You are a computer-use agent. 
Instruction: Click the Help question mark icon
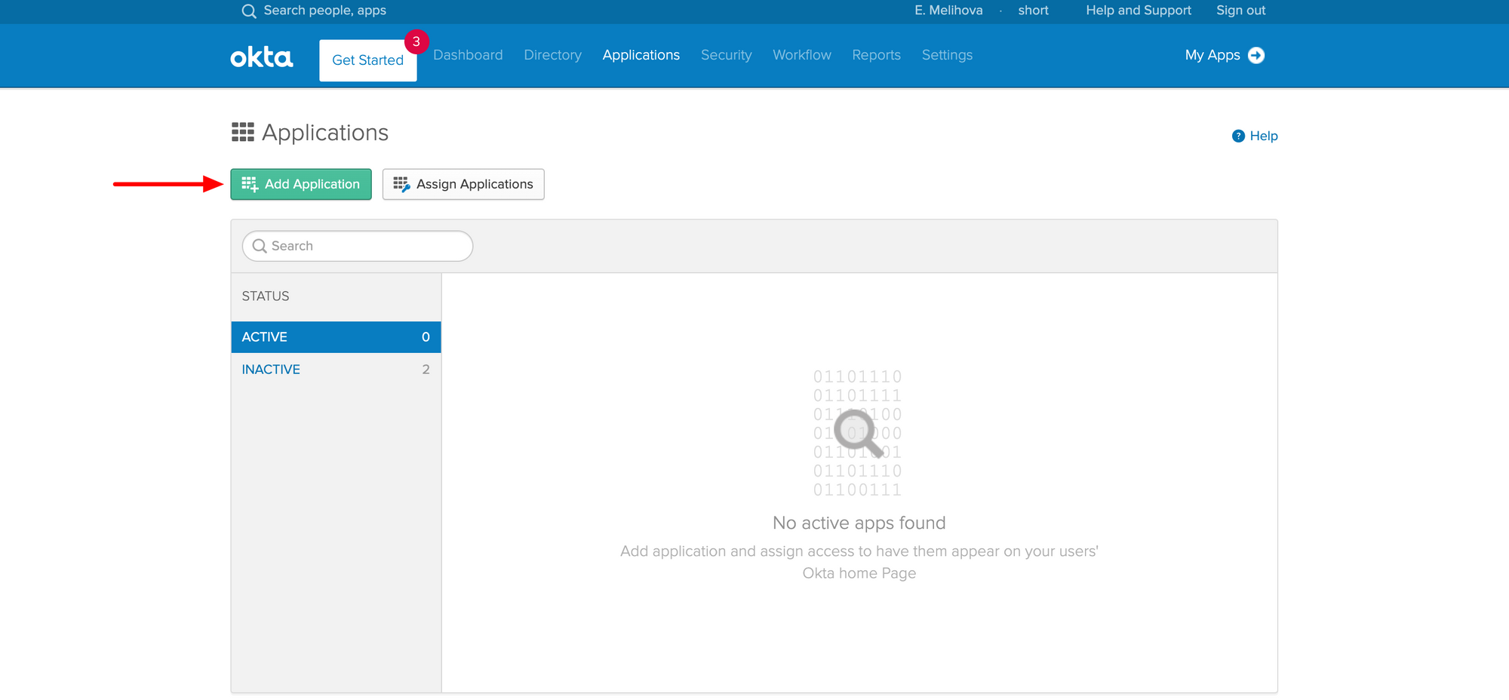click(x=1238, y=136)
